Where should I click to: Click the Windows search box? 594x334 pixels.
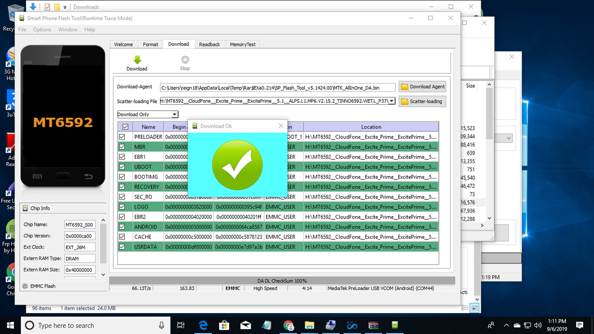95,325
